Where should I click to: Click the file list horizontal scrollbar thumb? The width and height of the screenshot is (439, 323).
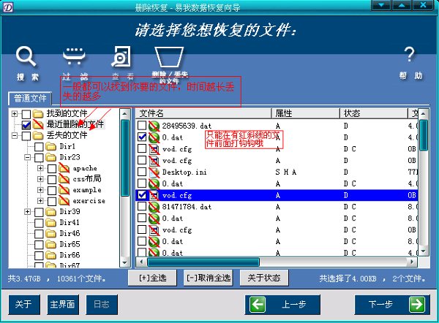(x=203, y=262)
